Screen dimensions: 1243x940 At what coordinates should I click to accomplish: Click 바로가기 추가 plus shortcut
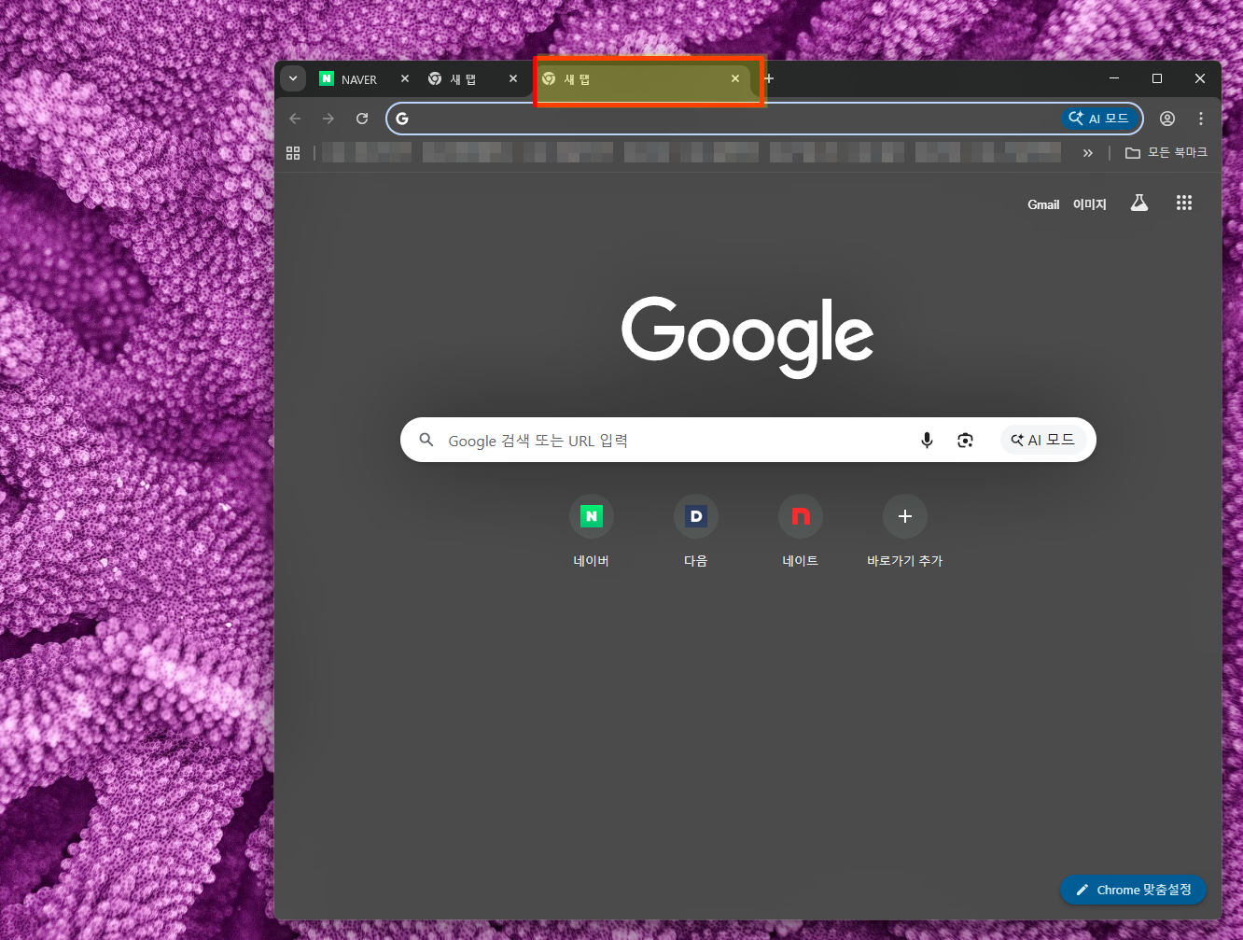[905, 530]
